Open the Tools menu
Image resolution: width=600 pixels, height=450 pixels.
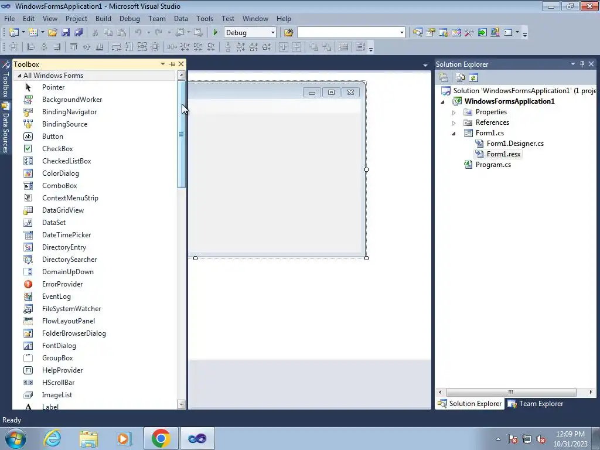pos(204,18)
